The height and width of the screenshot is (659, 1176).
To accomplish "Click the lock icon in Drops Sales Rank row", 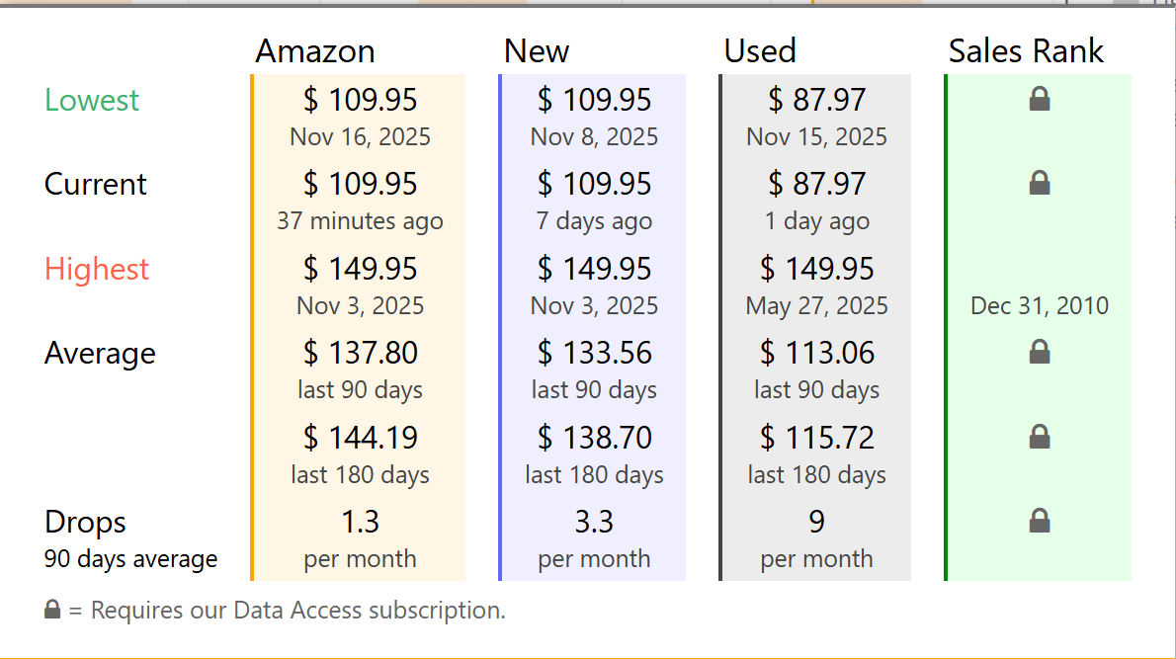I will point(1039,521).
